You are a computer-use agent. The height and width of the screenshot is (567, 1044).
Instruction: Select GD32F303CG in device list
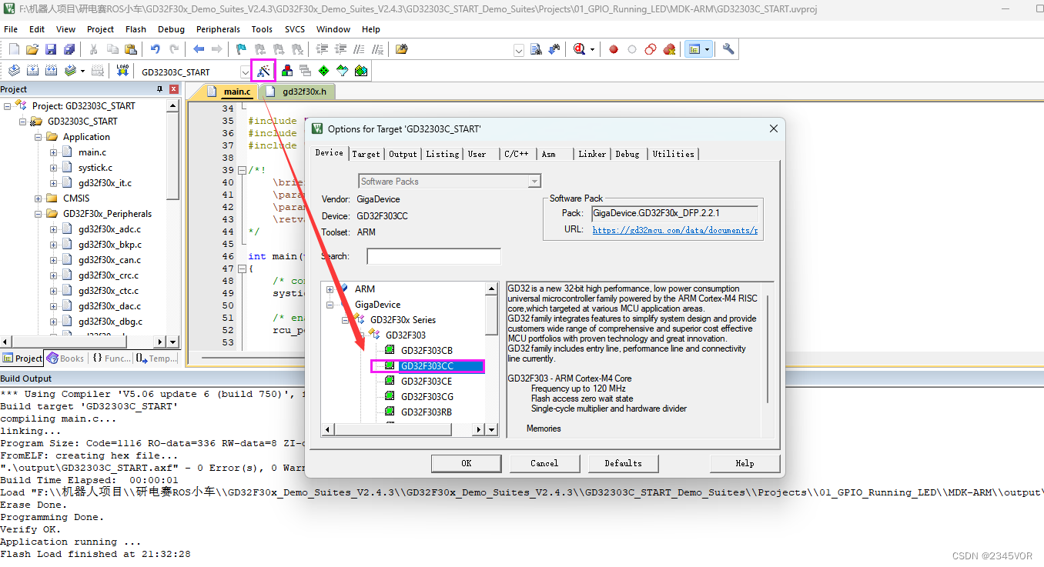(427, 397)
